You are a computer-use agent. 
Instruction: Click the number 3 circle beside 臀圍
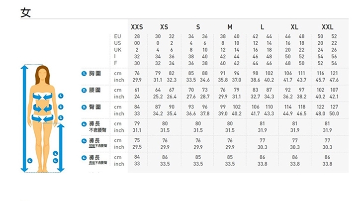click(x=85, y=106)
